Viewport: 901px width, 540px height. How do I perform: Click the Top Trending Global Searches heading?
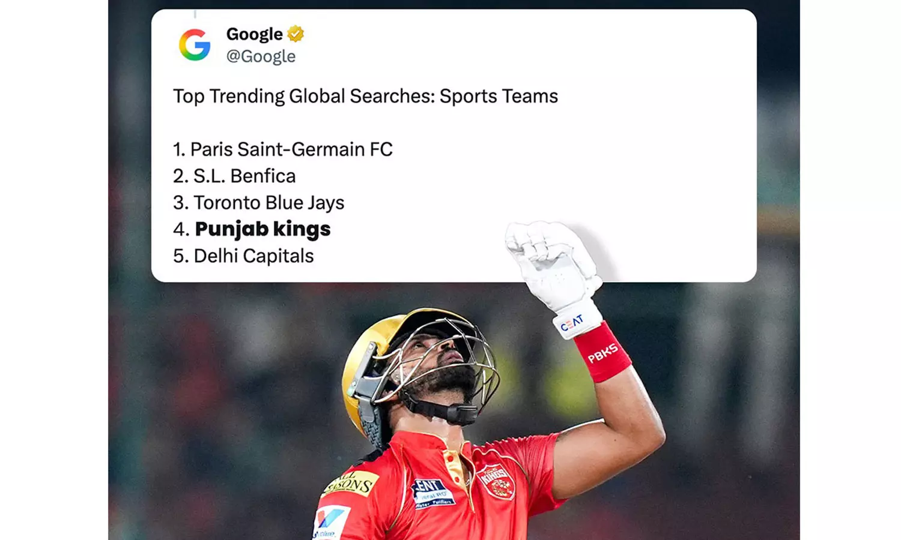click(x=365, y=96)
